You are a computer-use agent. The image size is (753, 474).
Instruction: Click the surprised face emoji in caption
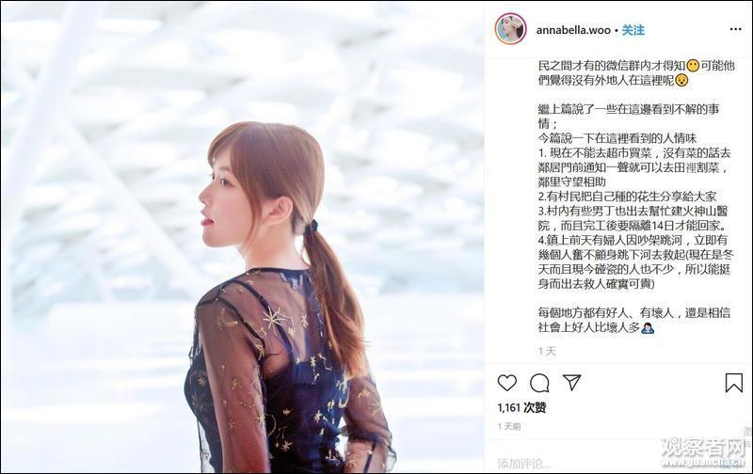[x=681, y=80]
